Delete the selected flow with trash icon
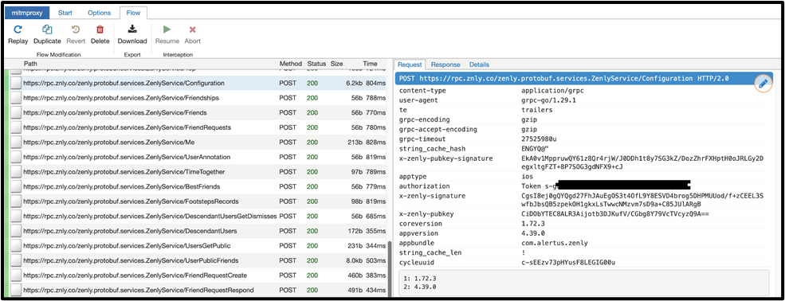The height and width of the screenshot is (301, 785). click(x=100, y=29)
